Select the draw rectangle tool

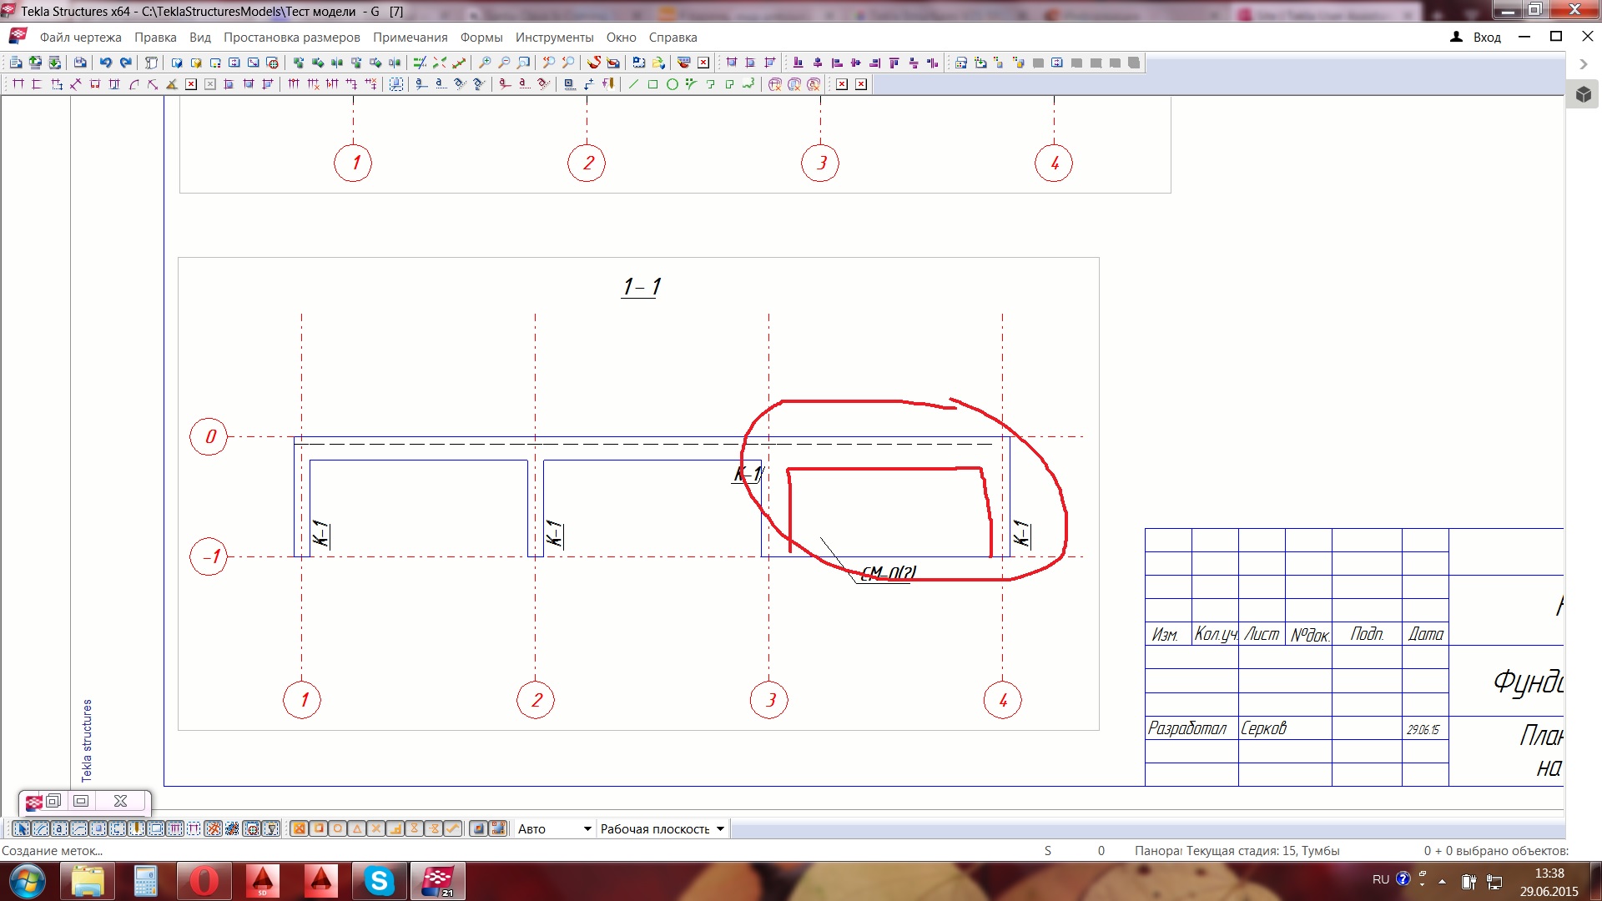653,84
